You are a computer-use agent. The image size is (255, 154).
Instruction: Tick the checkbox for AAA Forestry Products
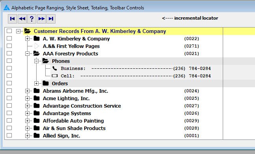(9, 53)
